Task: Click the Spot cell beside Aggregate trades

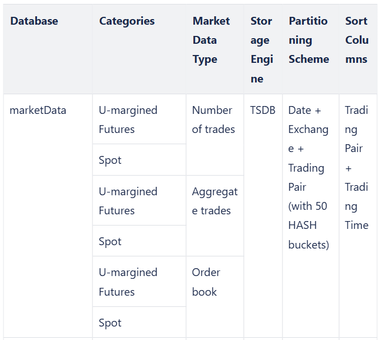Action: (110, 242)
